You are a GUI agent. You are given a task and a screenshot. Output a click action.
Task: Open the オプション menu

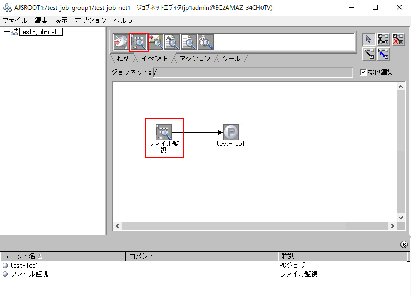tap(91, 20)
